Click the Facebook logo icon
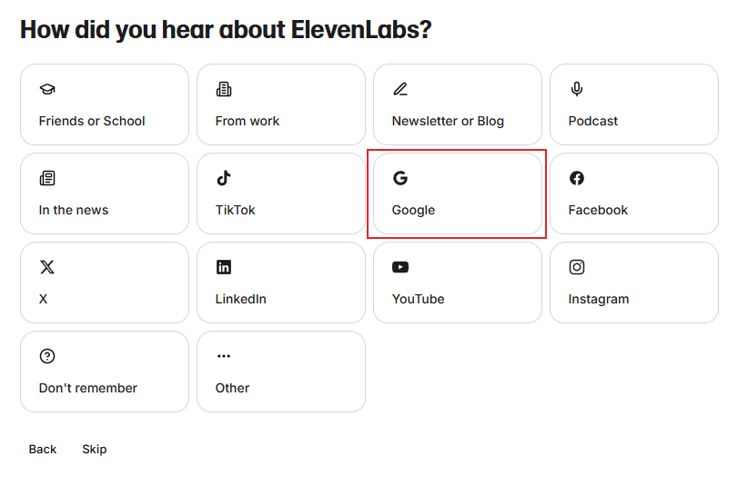 (577, 178)
